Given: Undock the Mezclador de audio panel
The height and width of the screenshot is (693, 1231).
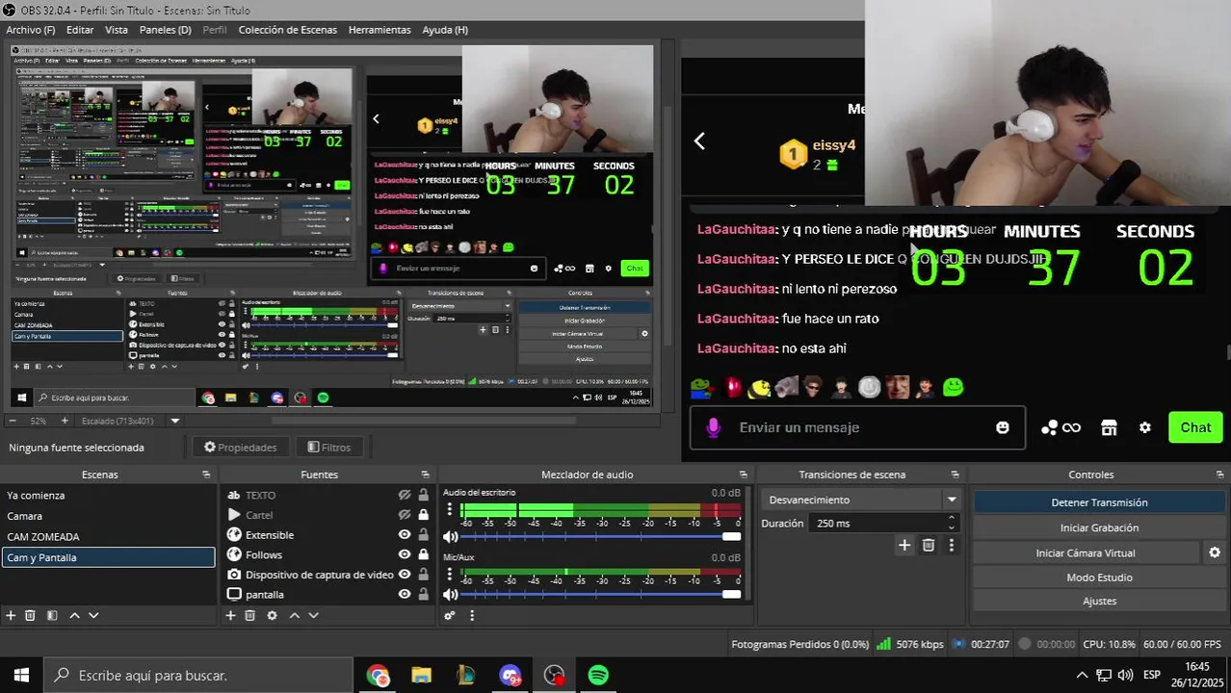Looking at the screenshot, I should 743,475.
